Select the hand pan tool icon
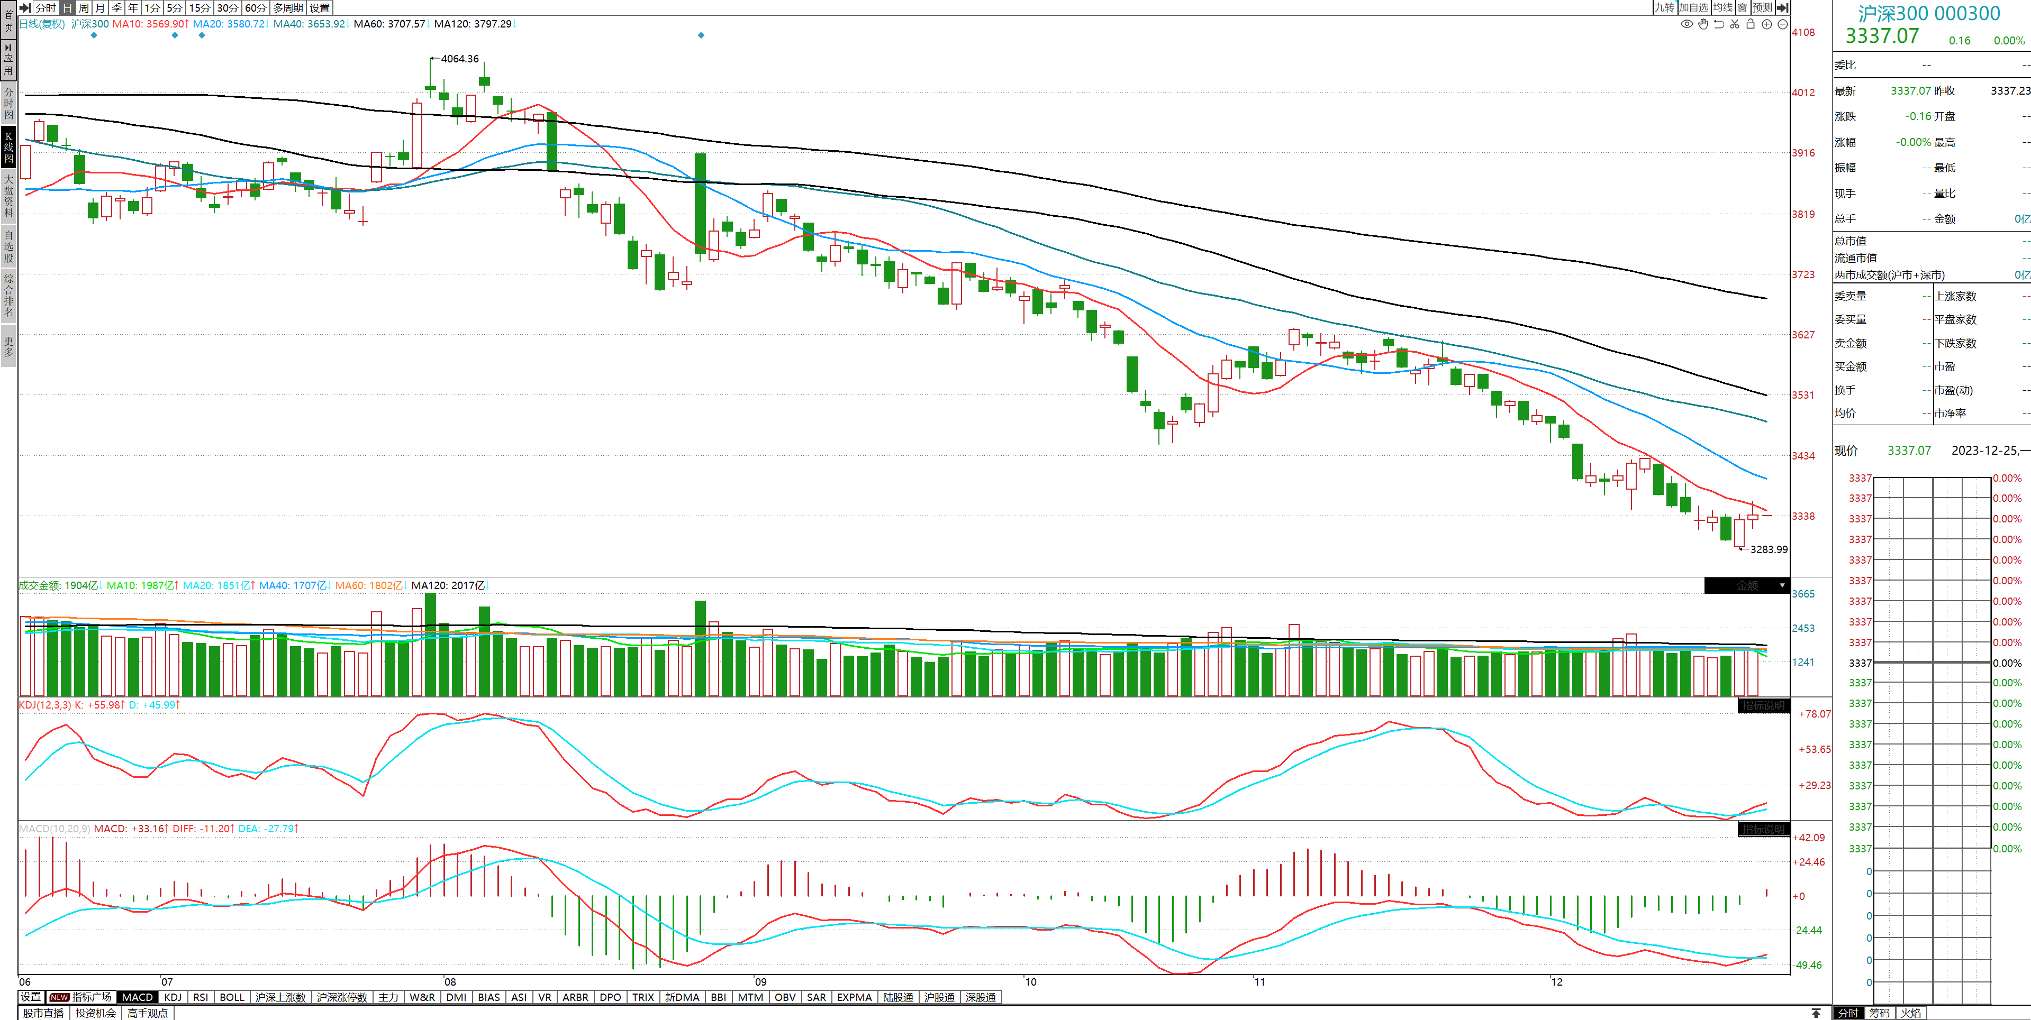The height and width of the screenshot is (1020, 2031). (1703, 24)
